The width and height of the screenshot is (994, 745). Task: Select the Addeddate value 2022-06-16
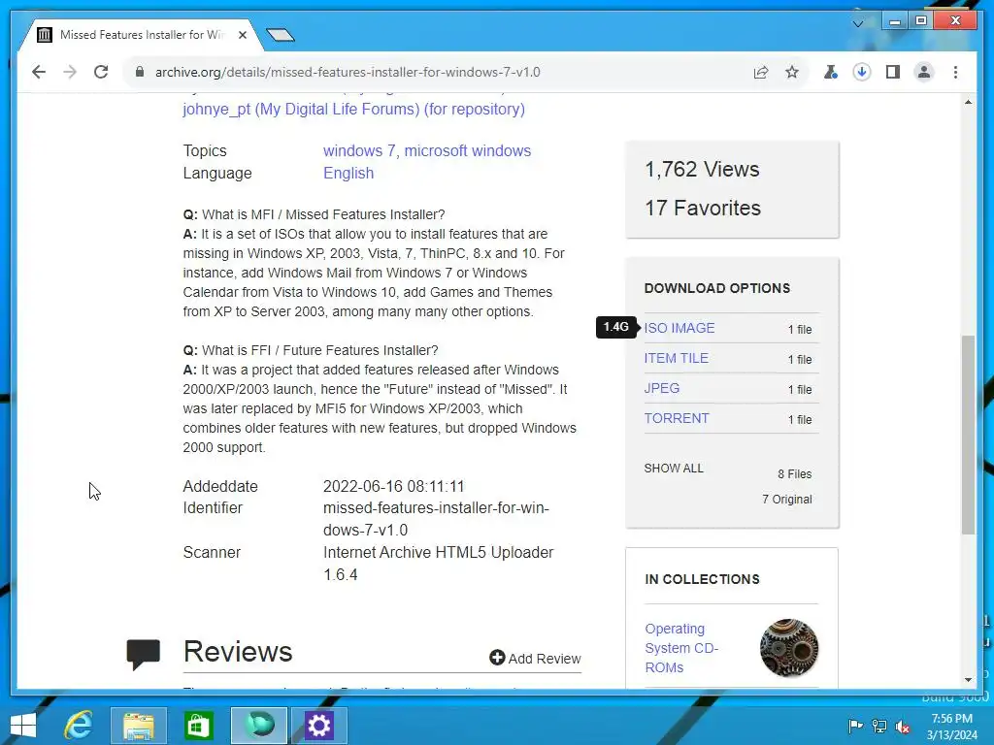pos(394,487)
